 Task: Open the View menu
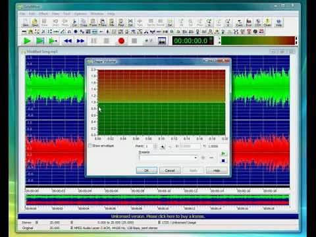[55, 14]
